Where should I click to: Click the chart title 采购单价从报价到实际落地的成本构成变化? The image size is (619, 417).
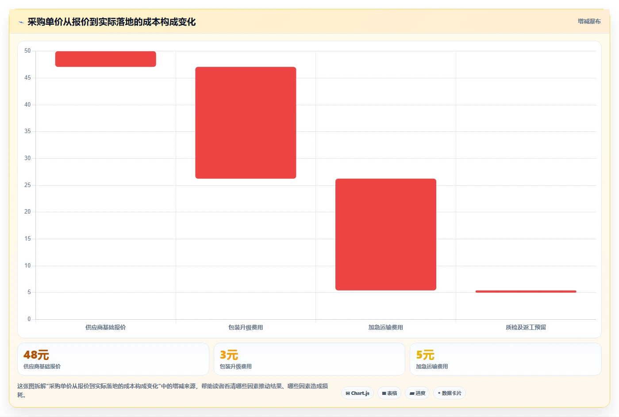(111, 22)
